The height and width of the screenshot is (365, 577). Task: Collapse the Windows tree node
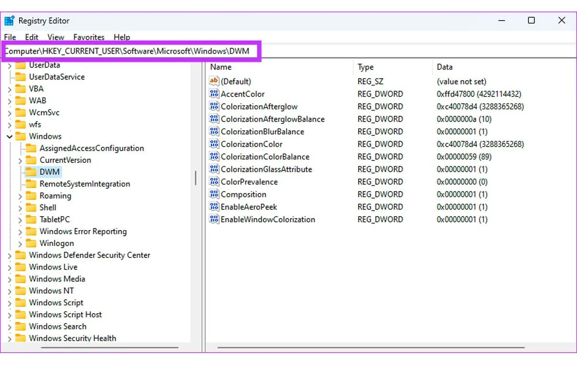(10, 137)
